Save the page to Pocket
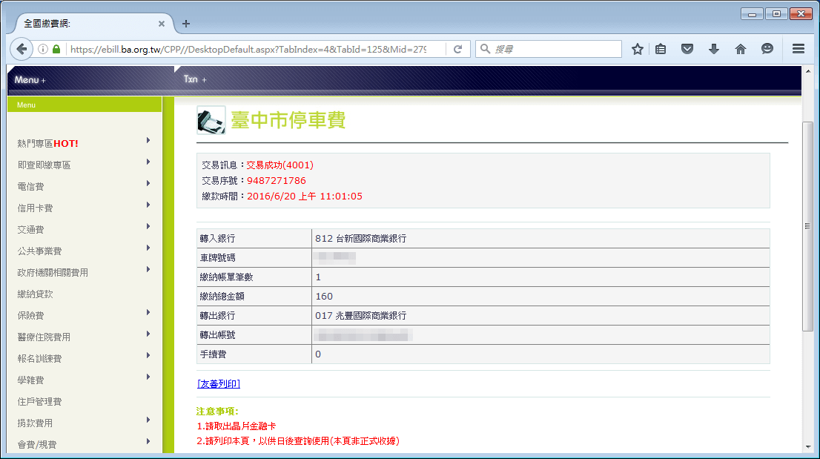The height and width of the screenshot is (459, 820). (x=687, y=48)
